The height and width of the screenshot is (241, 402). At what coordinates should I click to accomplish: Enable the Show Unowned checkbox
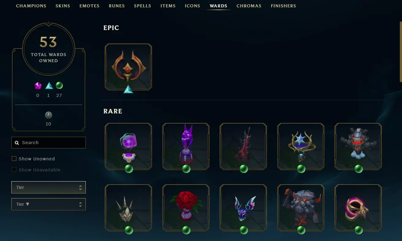14,159
